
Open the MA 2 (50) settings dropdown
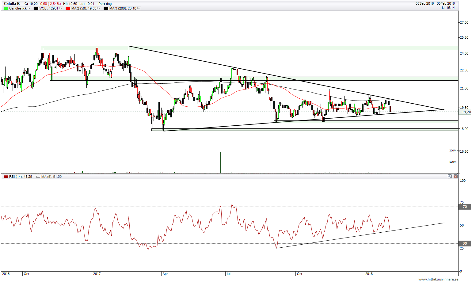tap(99, 9)
